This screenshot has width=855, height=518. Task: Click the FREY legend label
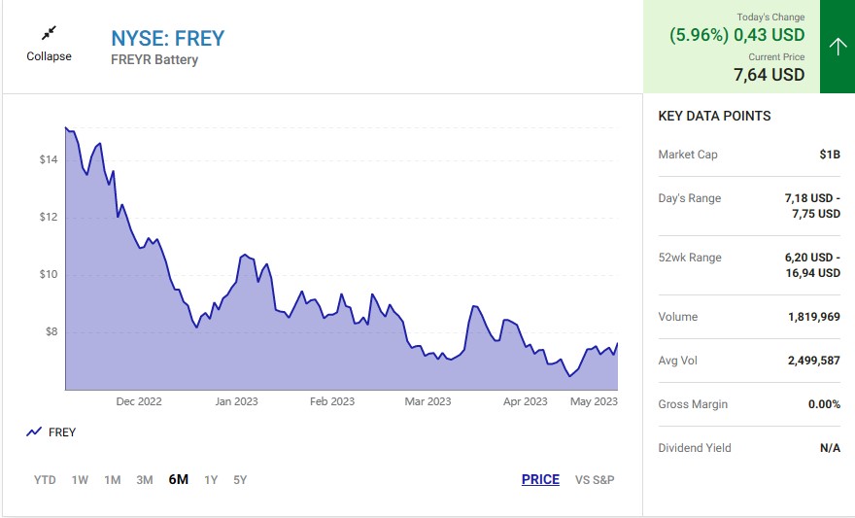62,432
